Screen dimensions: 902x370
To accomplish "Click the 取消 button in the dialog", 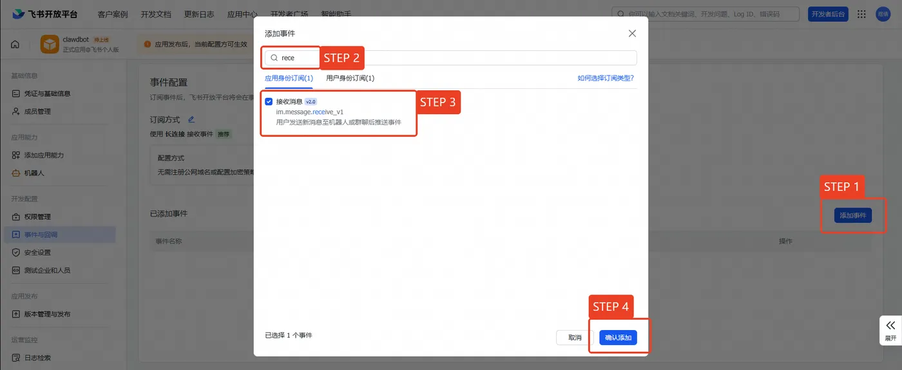I will tap(575, 338).
